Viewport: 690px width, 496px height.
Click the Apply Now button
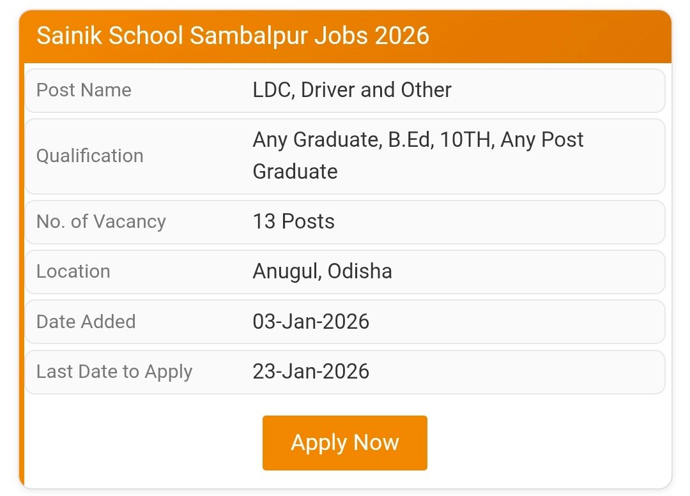[x=344, y=443]
